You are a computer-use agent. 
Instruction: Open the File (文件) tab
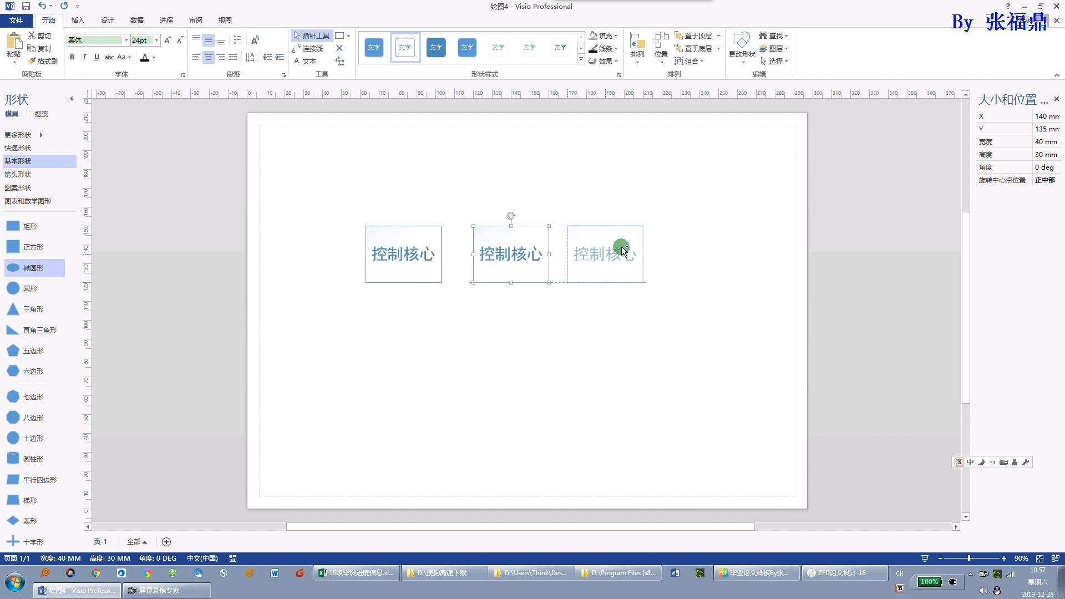tap(16, 21)
